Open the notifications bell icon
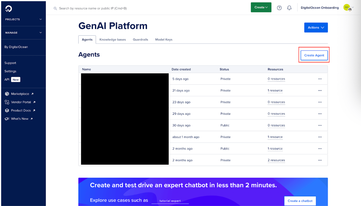Screen dimensions: 361x206 (289, 8)
